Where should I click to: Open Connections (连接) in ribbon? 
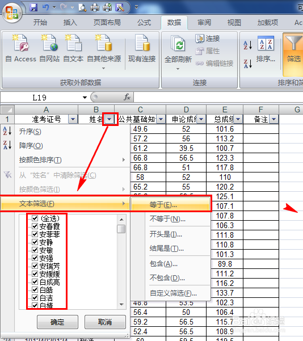(208, 39)
